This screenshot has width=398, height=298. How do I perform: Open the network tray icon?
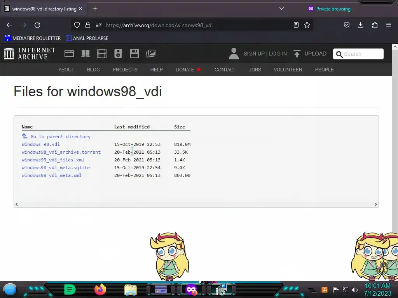pos(346,289)
